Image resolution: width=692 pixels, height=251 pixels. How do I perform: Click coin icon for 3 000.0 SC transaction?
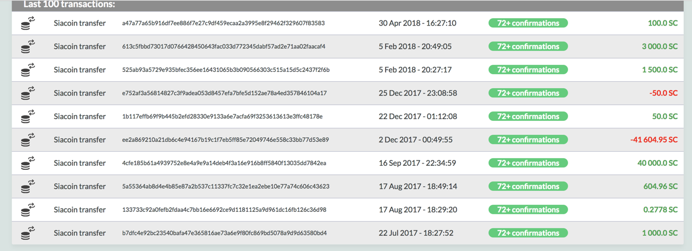point(27,47)
